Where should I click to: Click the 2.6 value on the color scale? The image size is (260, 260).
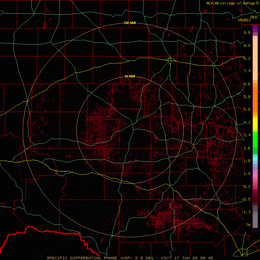coord(247,148)
